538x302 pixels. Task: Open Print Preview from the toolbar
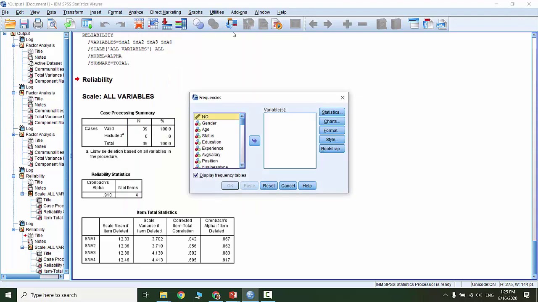52,24
